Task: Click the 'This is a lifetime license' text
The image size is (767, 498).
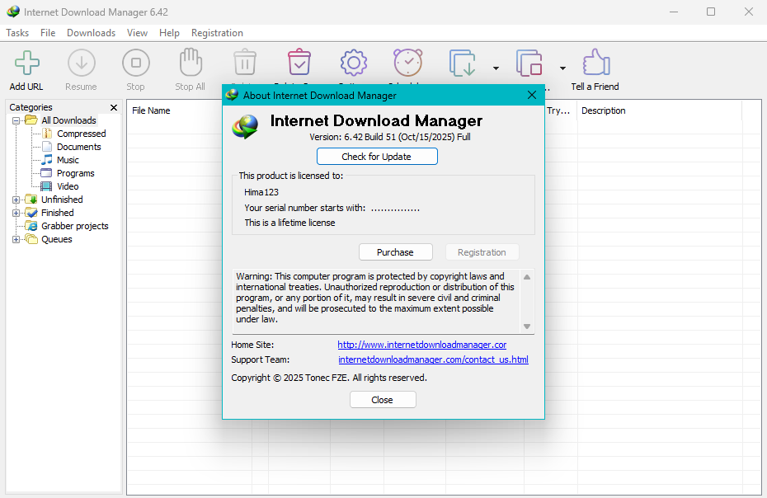Action: coord(289,223)
